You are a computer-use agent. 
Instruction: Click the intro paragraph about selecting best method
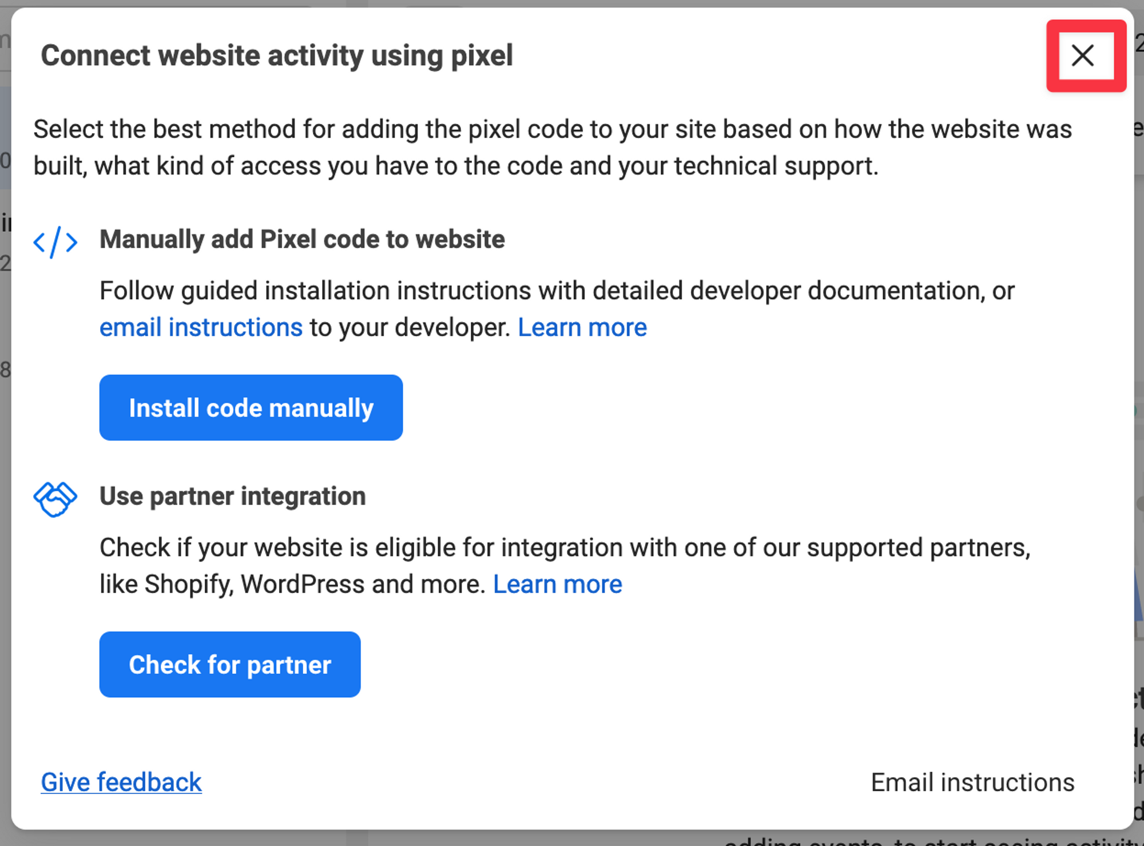click(x=552, y=147)
